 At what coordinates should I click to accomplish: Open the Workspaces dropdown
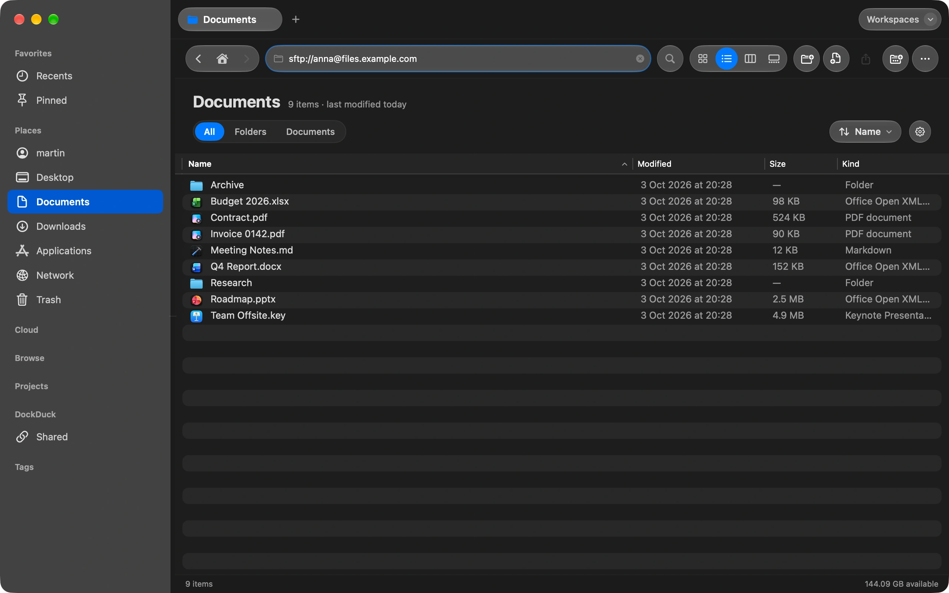coord(900,19)
